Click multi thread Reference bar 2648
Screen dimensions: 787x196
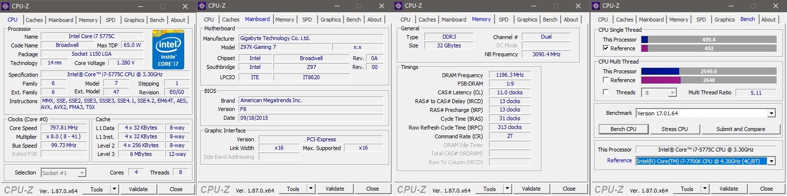pos(709,80)
